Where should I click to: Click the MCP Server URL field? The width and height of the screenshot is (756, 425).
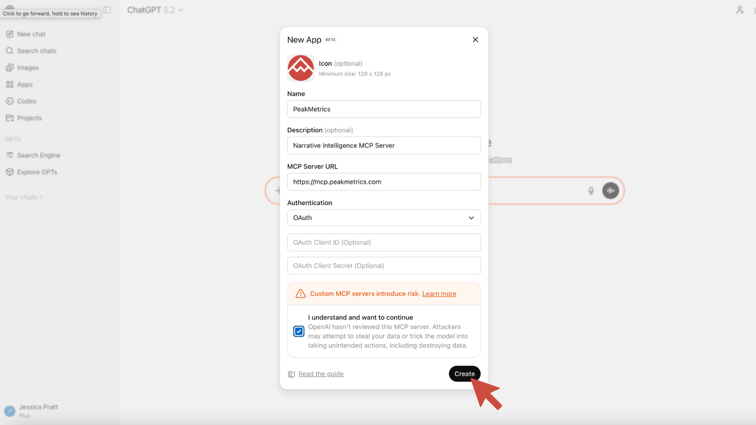pos(384,182)
